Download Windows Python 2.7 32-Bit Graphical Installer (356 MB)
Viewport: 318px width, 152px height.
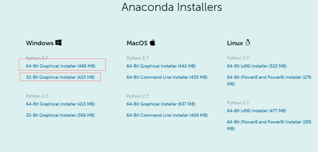click(x=60, y=115)
